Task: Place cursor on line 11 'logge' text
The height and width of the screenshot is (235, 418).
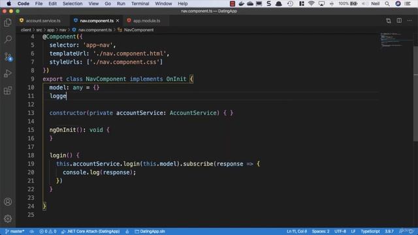Action: 58,96
